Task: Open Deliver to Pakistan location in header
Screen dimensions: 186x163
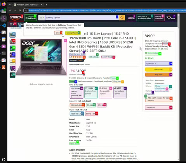Action: click(x=31, y=18)
